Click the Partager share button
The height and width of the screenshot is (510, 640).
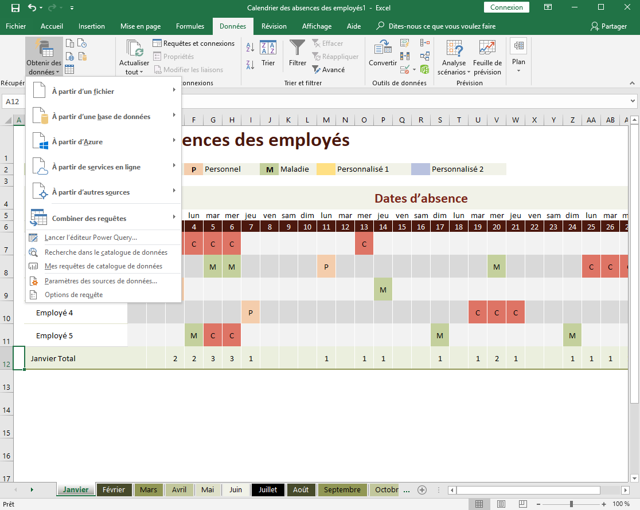pyautogui.click(x=608, y=26)
